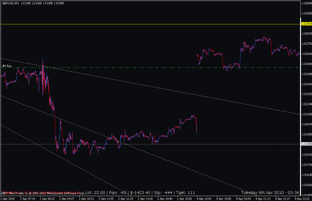The width and height of the screenshot is (312, 201).
Task: Click the 1.51825 price scale label
Action: [307, 155]
